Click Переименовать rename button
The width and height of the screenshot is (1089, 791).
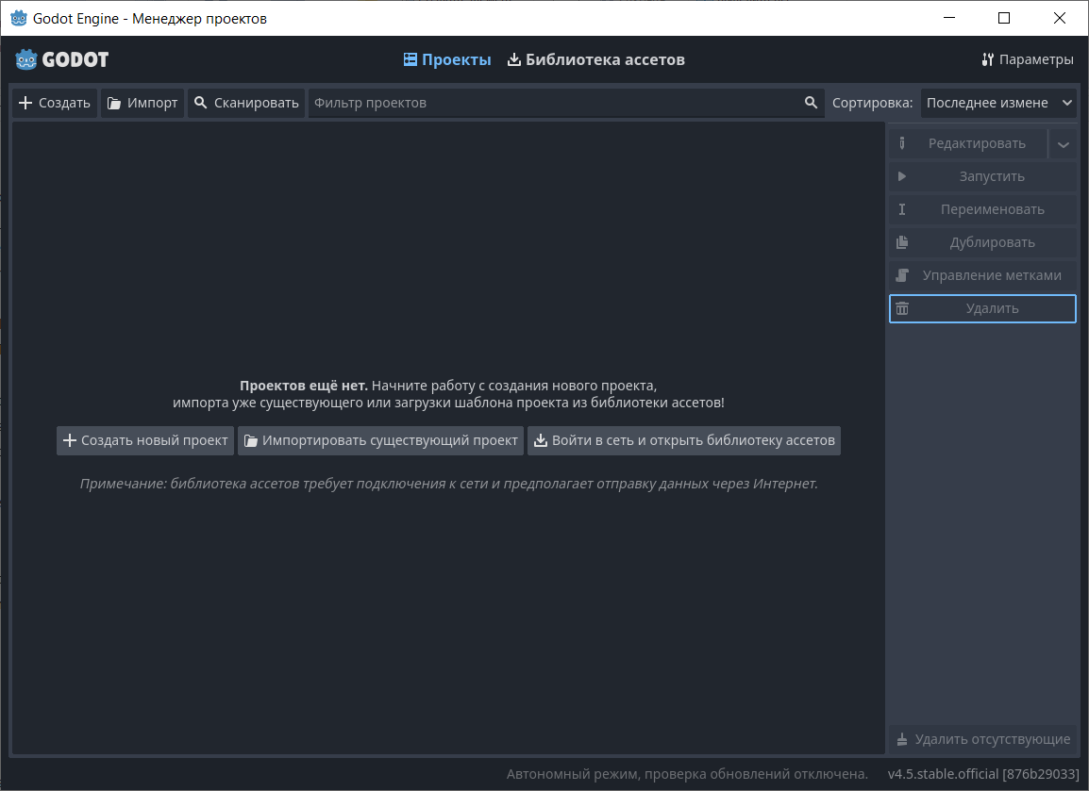tap(982, 209)
